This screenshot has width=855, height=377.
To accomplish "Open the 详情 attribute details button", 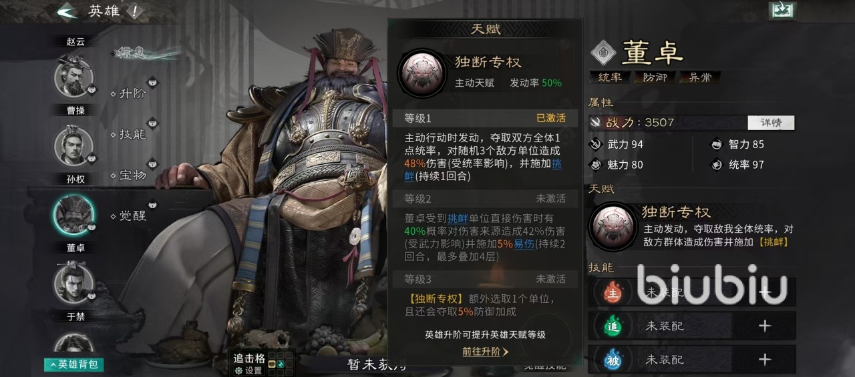I will click(770, 123).
